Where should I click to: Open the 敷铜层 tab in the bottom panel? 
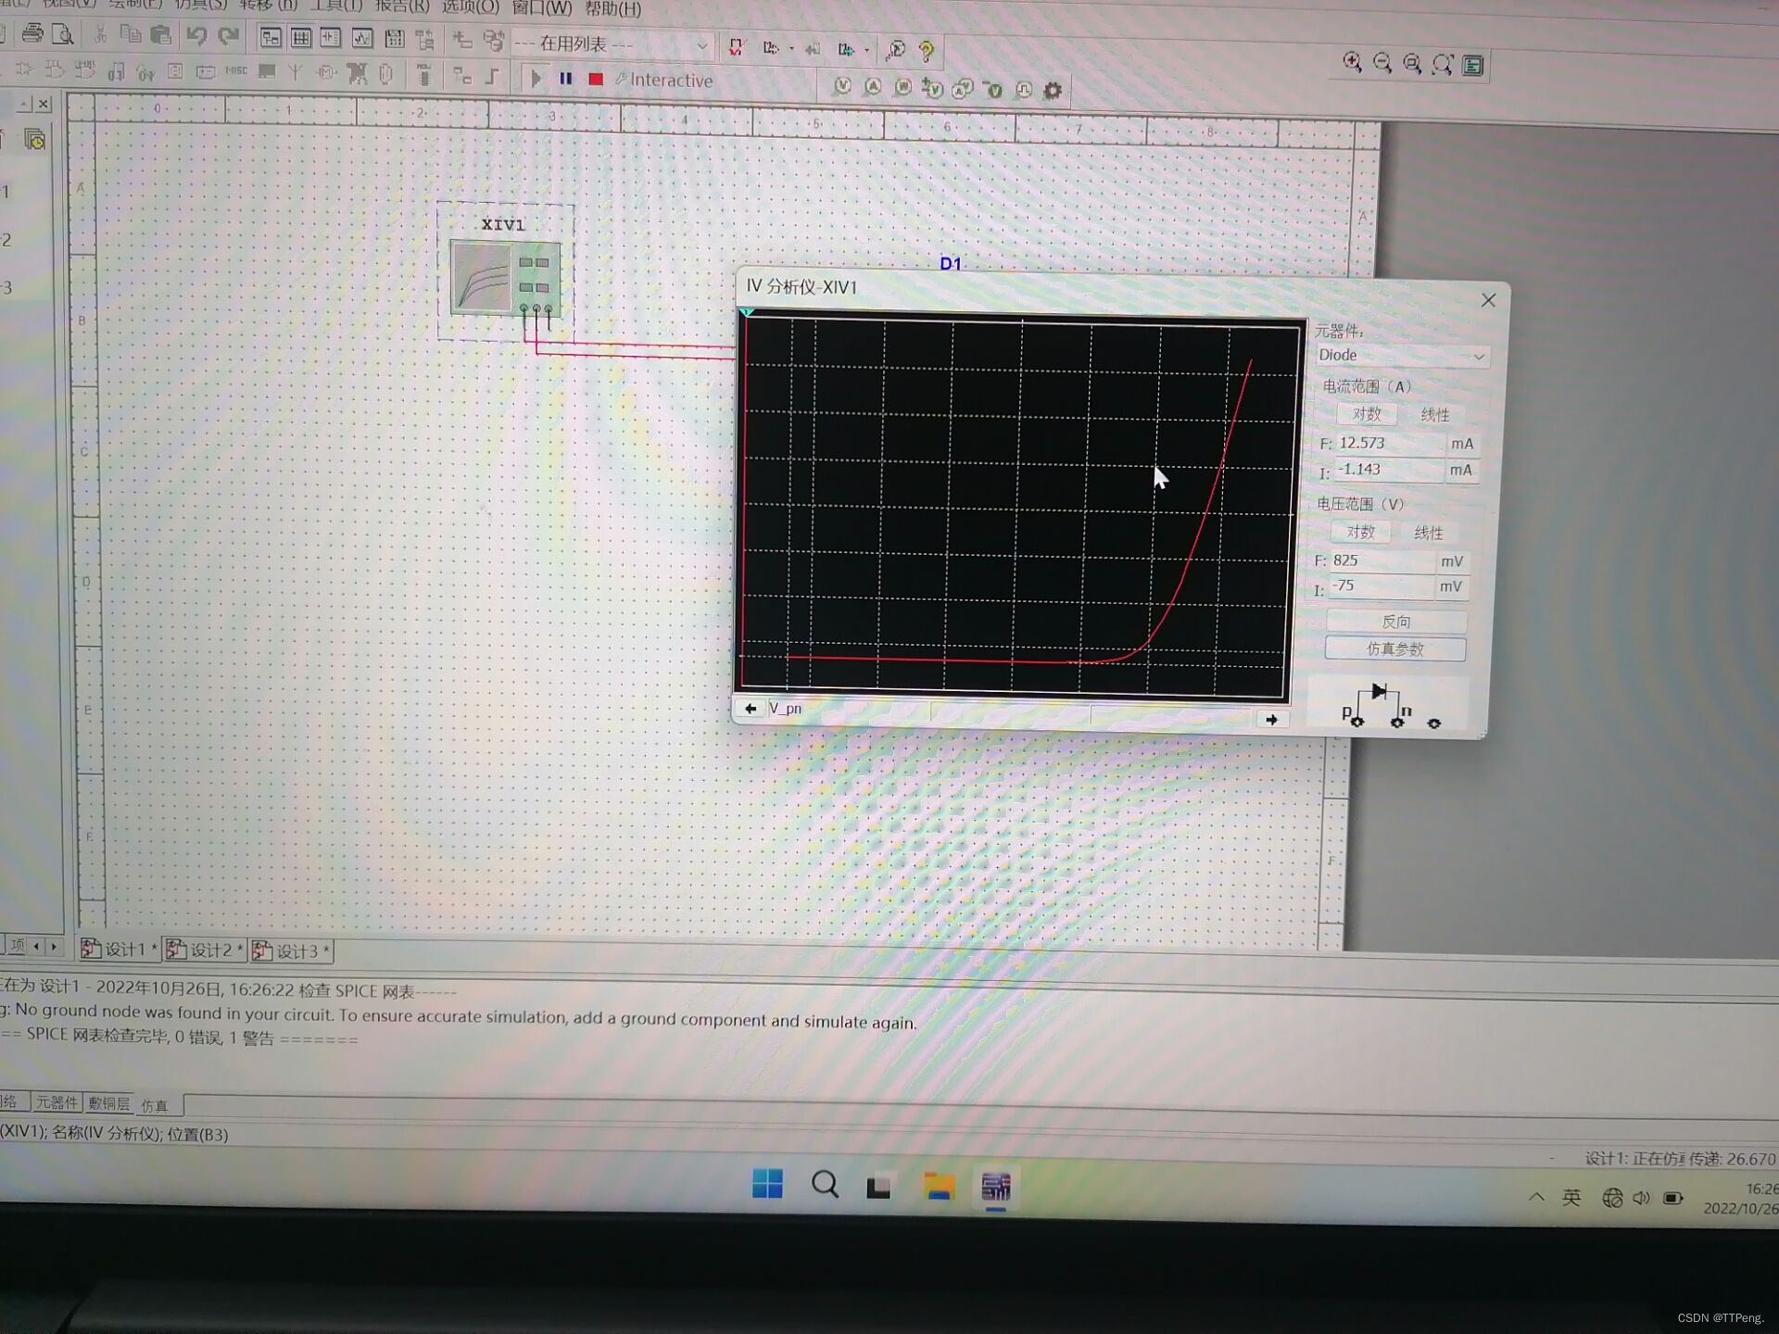pyautogui.click(x=108, y=1103)
